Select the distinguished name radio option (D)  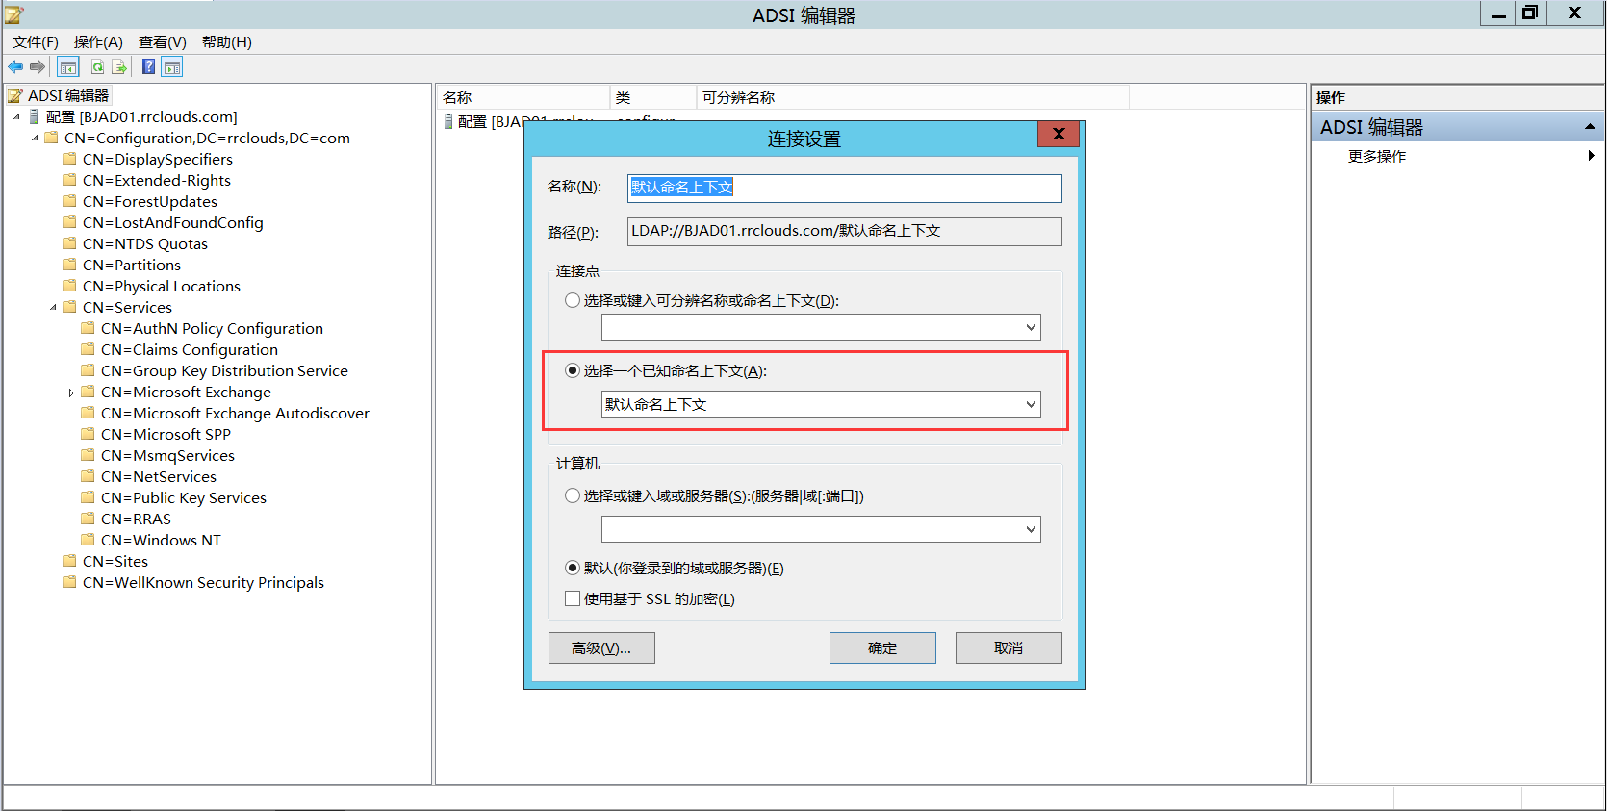[573, 300]
